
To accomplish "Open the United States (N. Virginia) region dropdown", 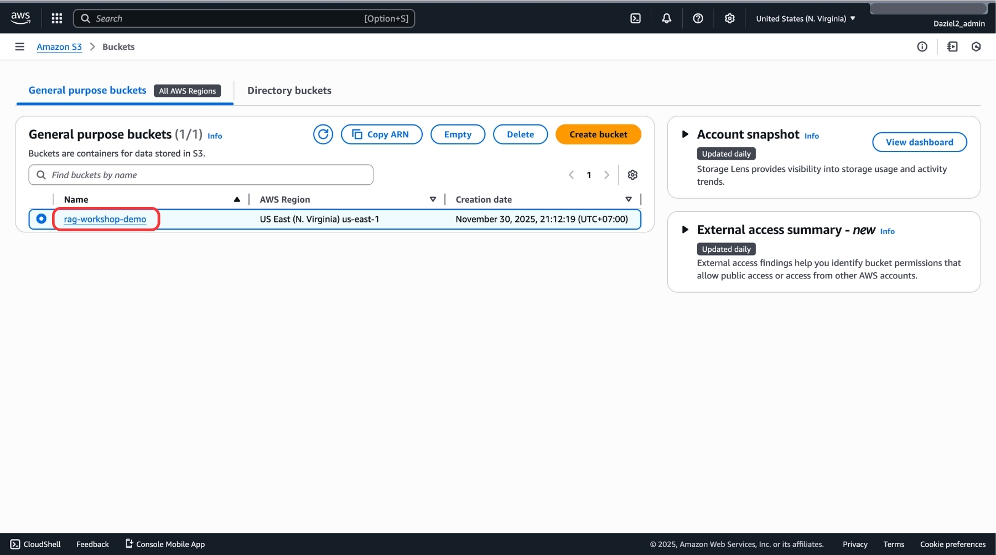I will 805,18.
